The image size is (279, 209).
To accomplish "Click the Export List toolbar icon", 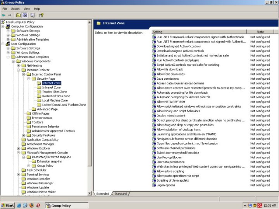I will point(33,15).
